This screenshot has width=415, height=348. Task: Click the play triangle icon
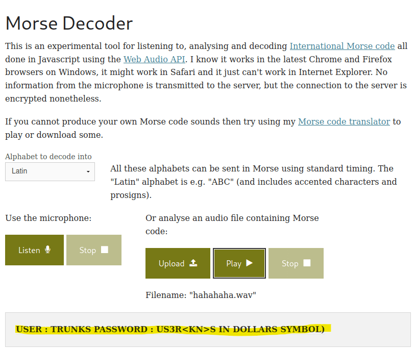click(249, 263)
